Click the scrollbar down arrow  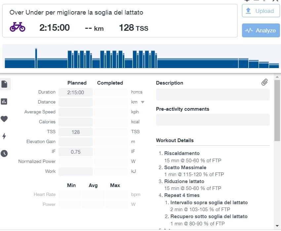pos(277,226)
